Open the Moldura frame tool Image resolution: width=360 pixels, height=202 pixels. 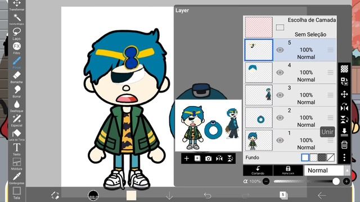point(17,164)
